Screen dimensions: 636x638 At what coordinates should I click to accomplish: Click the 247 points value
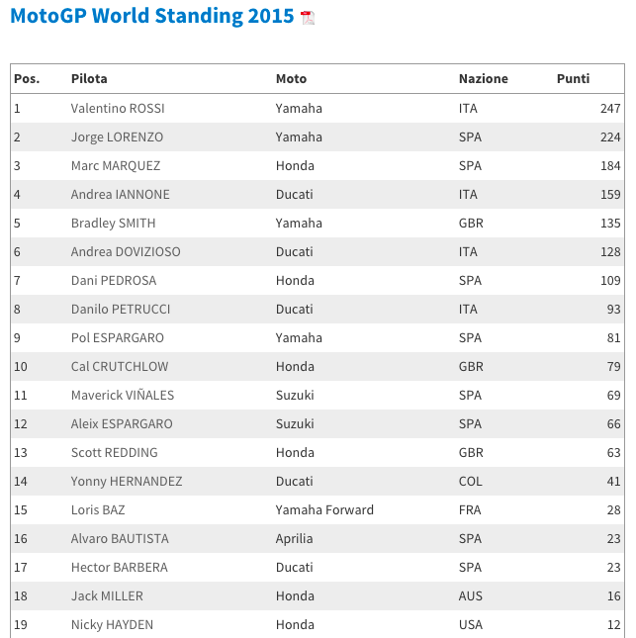click(610, 109)
